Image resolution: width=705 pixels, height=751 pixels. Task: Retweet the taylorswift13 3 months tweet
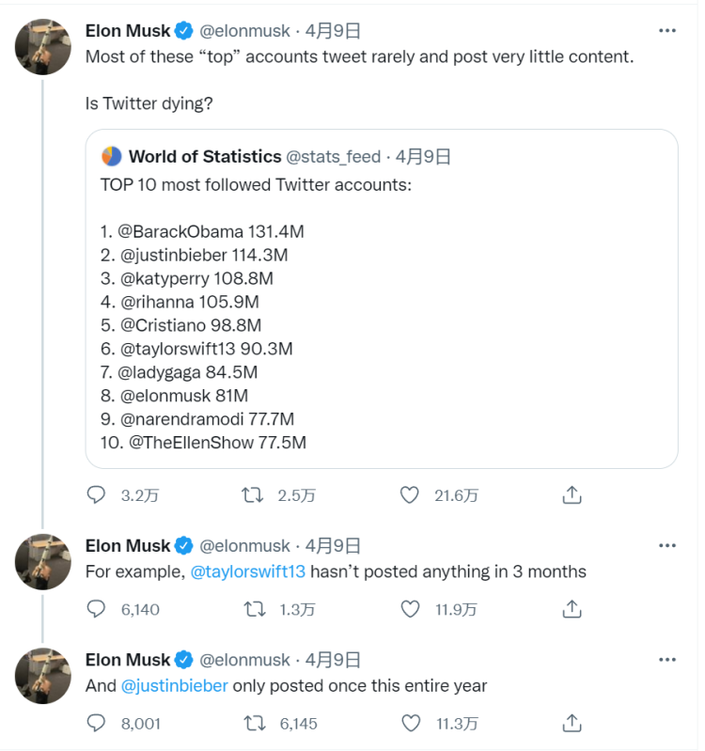coord(253,609)
